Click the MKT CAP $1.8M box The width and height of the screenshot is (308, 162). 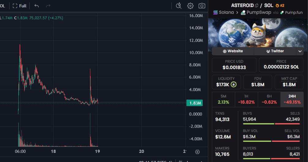click(289, 82)
